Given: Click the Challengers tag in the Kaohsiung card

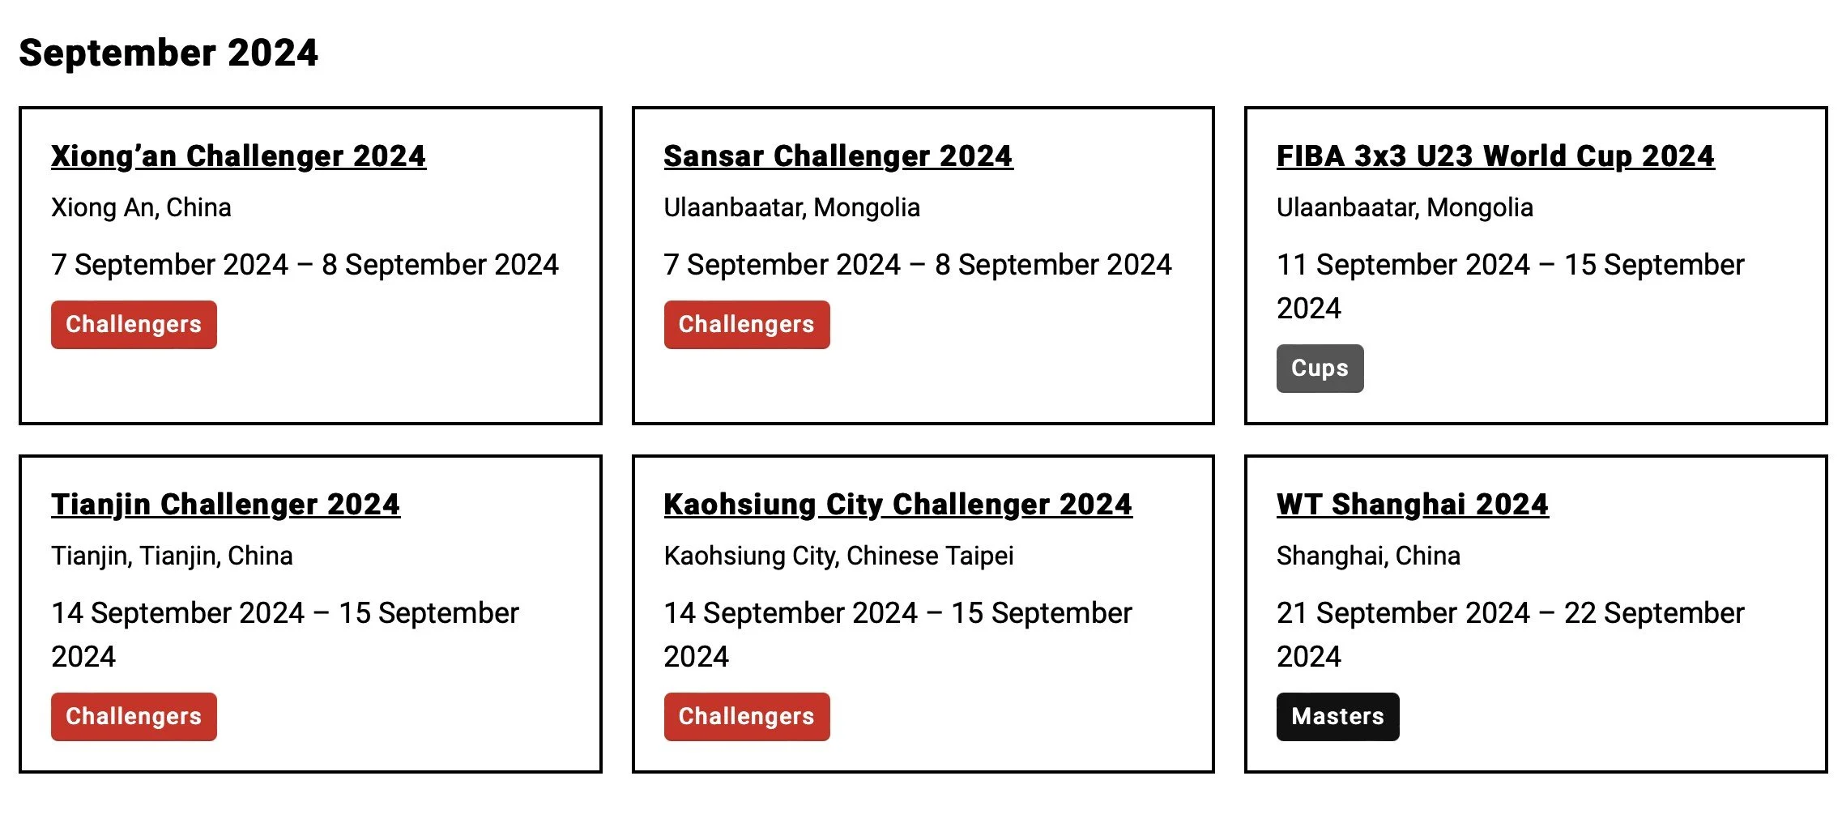Looking at the screenshot, I should [x=746, y=717].
